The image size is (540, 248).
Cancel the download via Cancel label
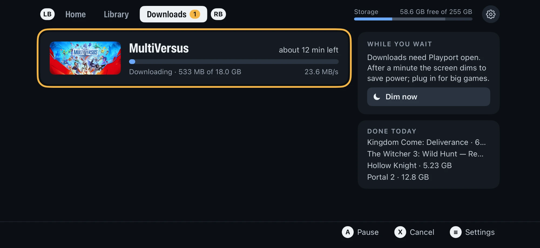tap(422, 232)
